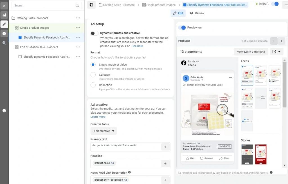Select the Shopify ad under End of season sale
The width and height of the screenshot is (288, 184).
(47, 57)
